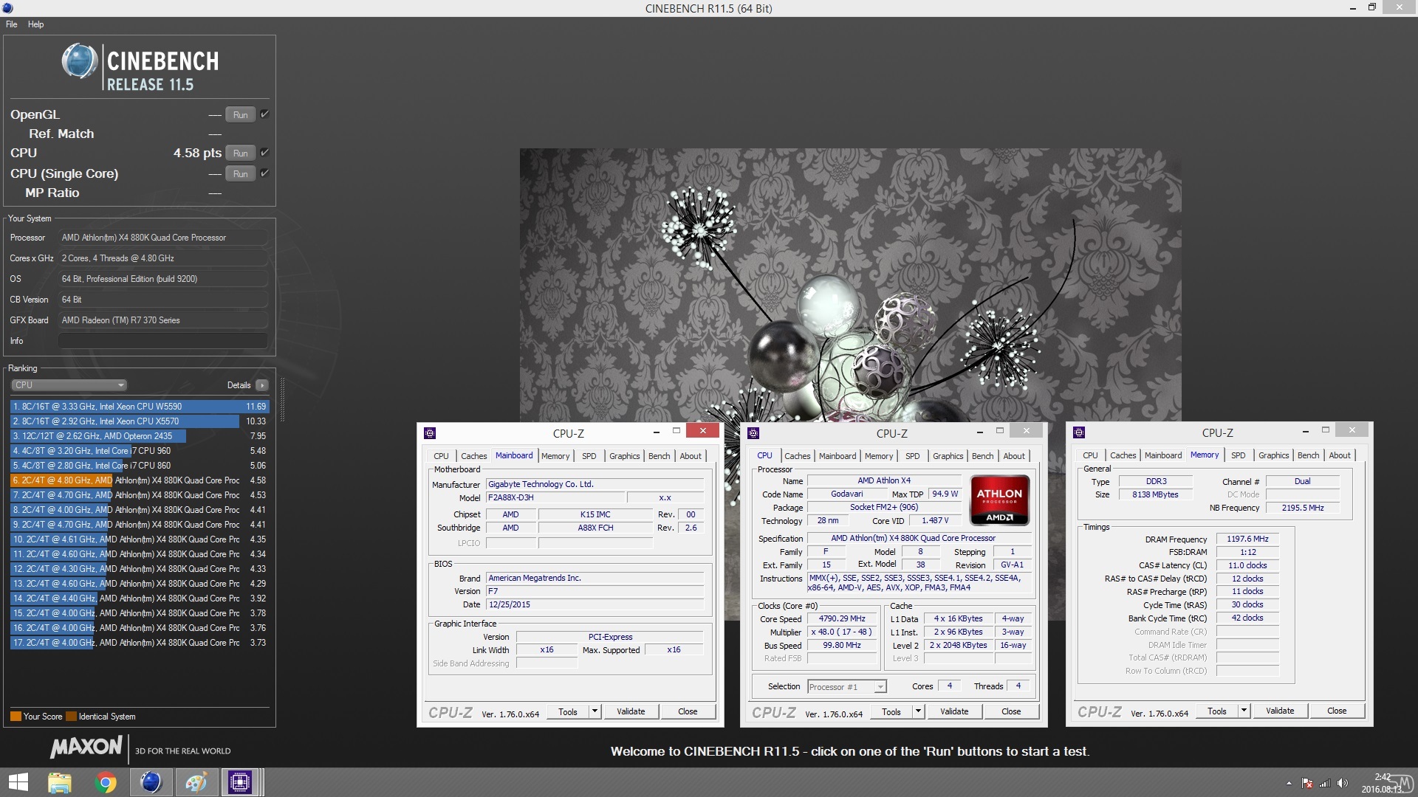The width and height of the screenshot is (1418, 797).
Task: Minimize the Memory CPU-Z window
Action: pos(1305,432)
